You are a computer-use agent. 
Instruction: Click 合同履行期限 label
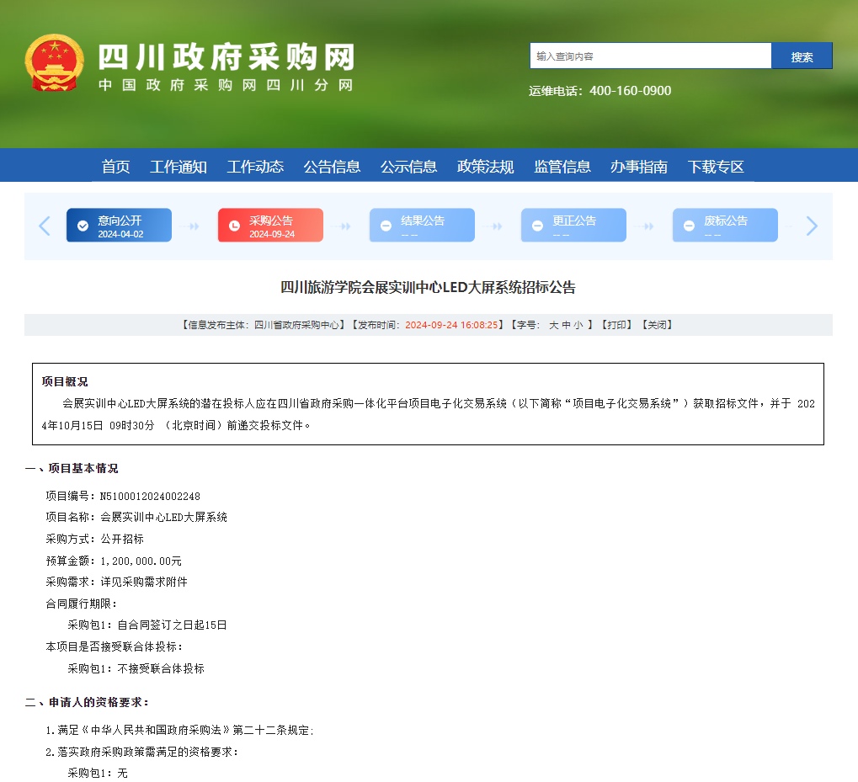point(81,604)
